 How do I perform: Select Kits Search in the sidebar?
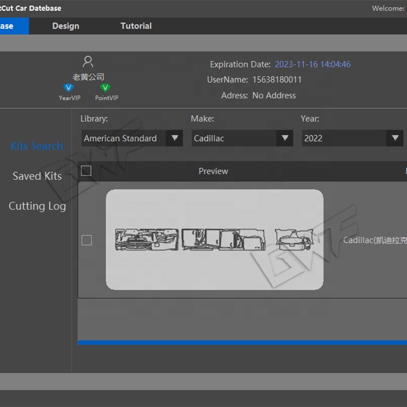tap(37, 146)
